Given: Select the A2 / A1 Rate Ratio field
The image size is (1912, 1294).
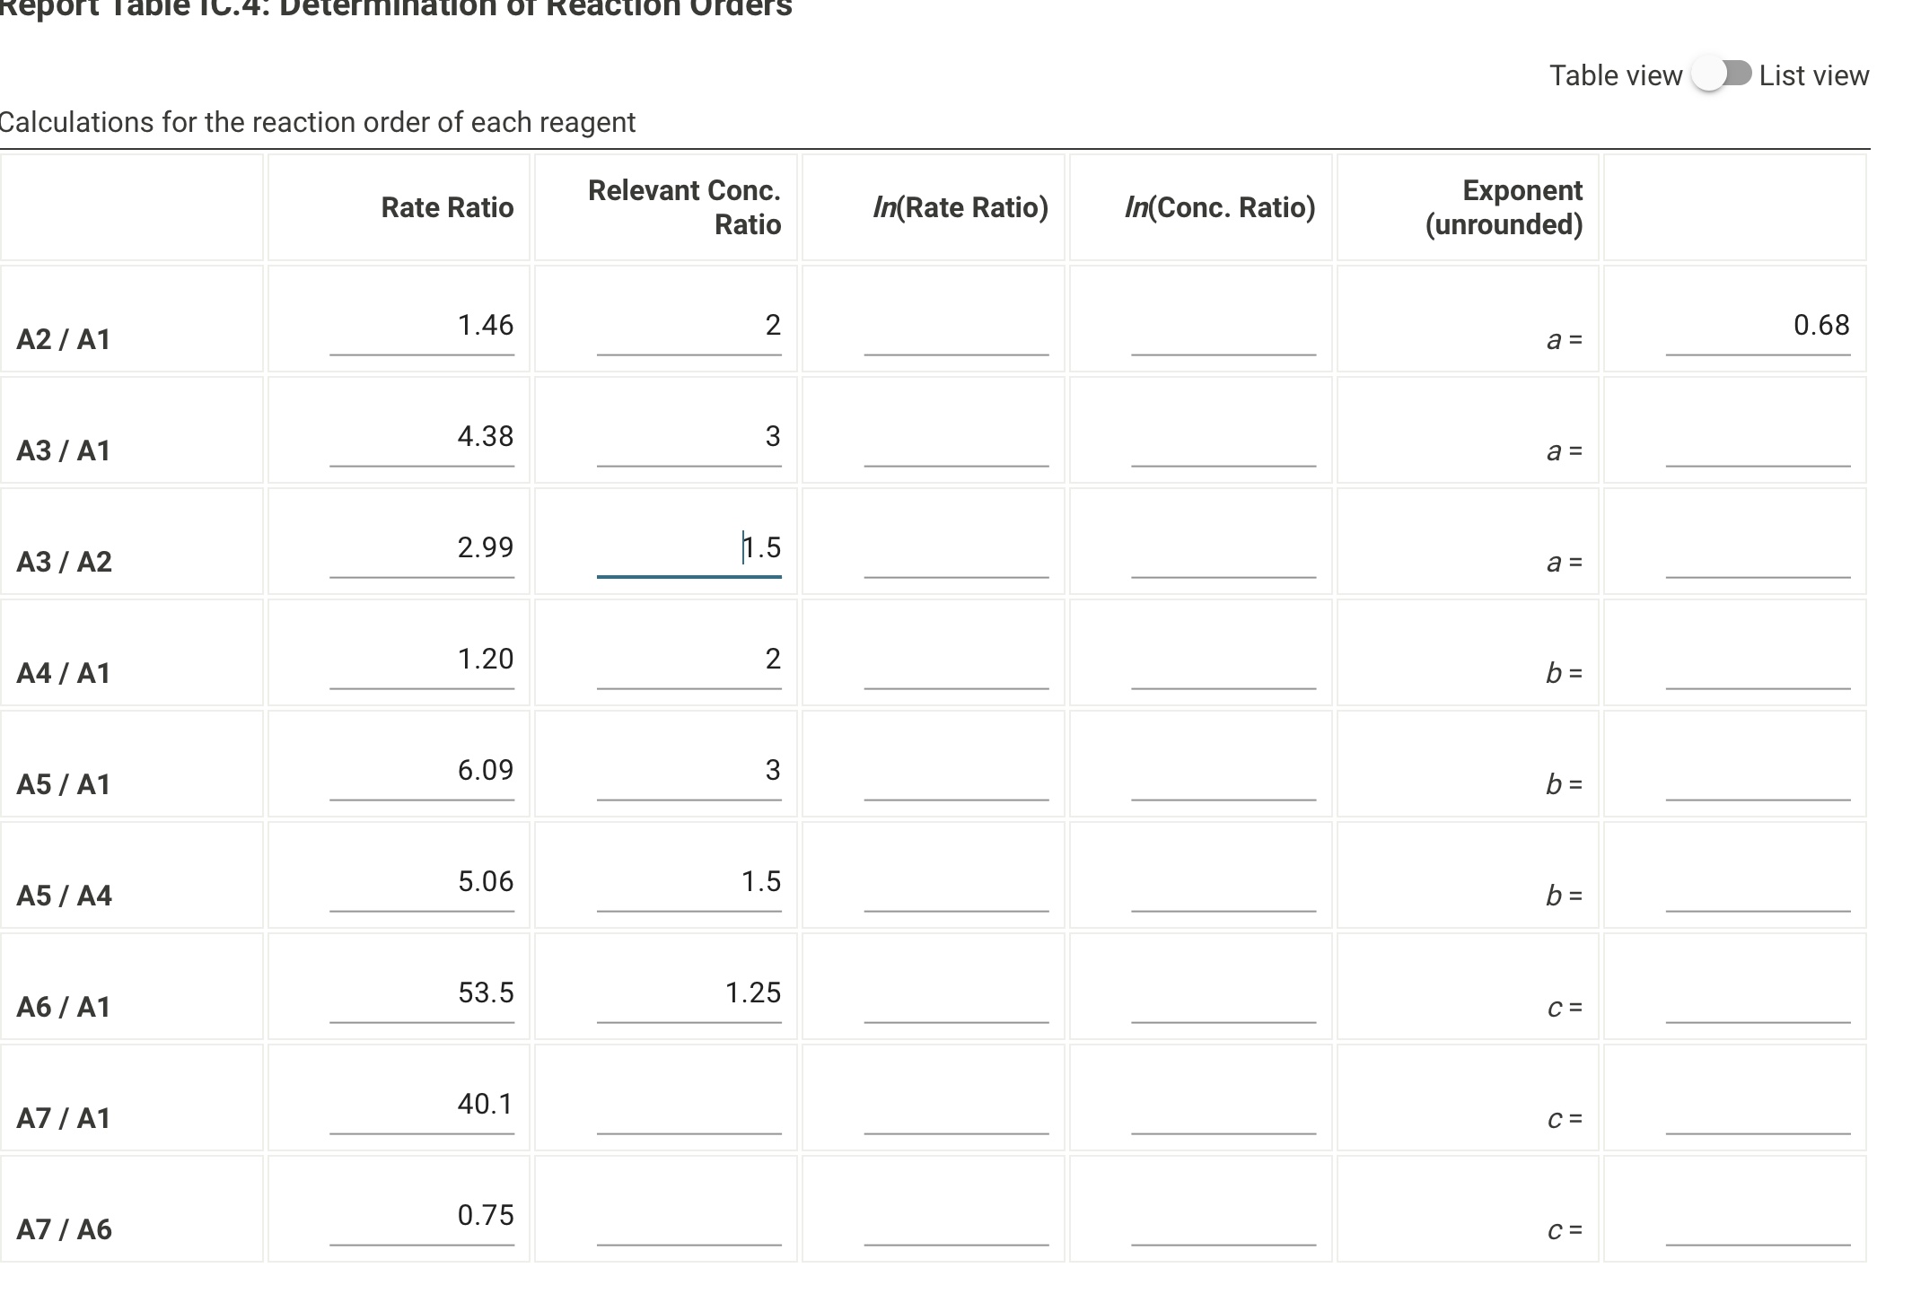Looking at the screenshot, I should click(422, 326).
